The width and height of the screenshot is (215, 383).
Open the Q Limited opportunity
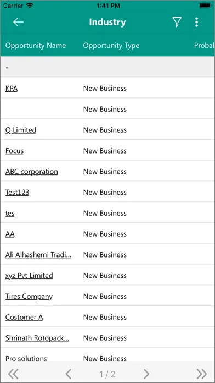[21, 130]
